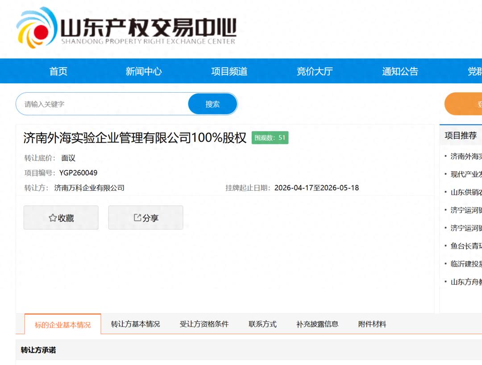
Task: Switch to 转让方基本情况 tab
Action: tap(135, 324)
